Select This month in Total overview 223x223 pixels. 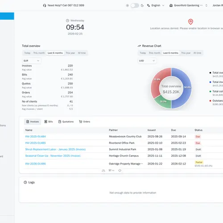[39, 53]
